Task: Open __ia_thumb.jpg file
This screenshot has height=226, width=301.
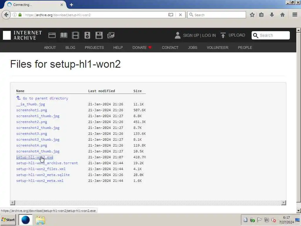Action: point(31,104)
